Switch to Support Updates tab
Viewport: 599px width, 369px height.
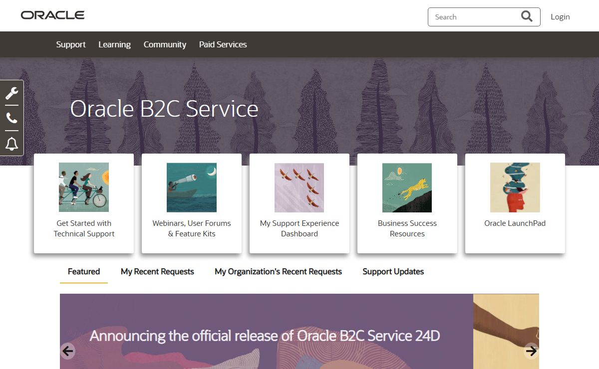393,272
